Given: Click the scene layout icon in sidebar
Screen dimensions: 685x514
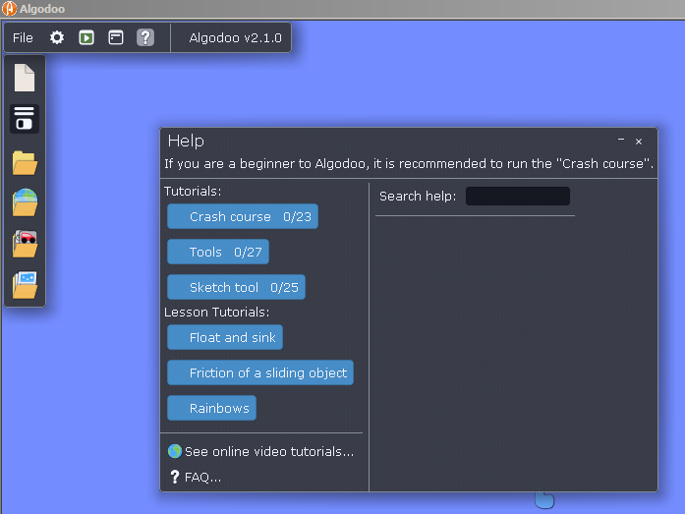Looking at the screenshot, I should 25,118.
